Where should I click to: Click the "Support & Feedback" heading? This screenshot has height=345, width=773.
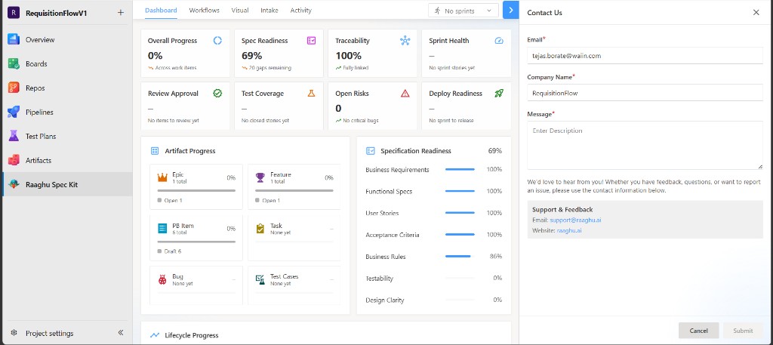click(562, 209)
